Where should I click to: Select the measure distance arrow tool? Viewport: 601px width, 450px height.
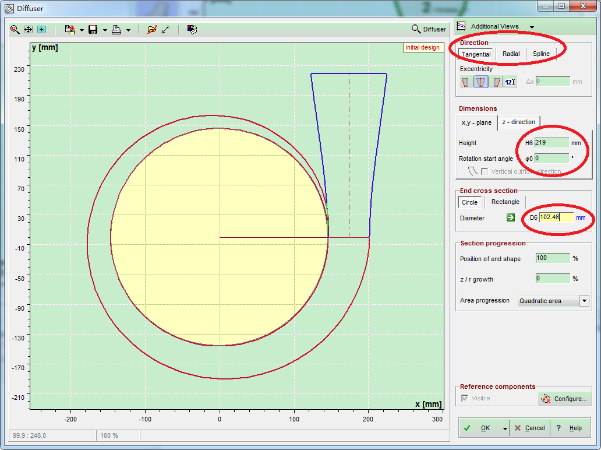(x=165, y=30)
